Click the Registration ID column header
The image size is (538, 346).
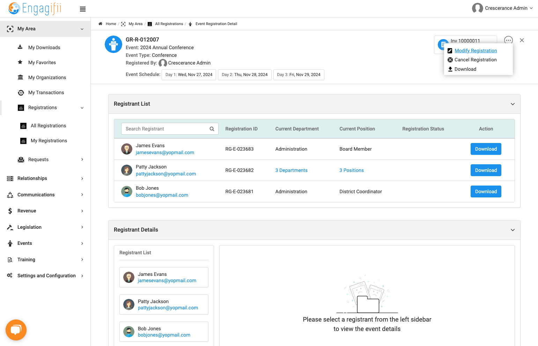click(241, 129)
